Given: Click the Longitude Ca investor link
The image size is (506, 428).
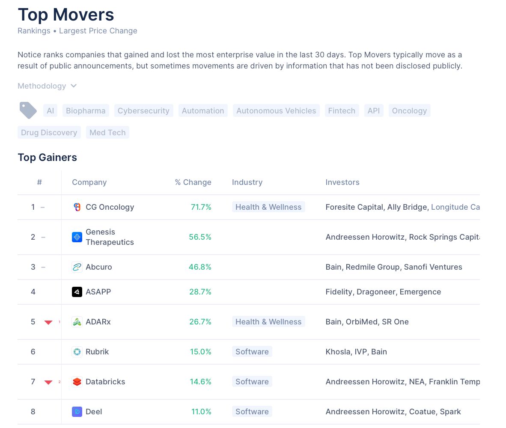Looking at the screenshot, I should 455,207.
